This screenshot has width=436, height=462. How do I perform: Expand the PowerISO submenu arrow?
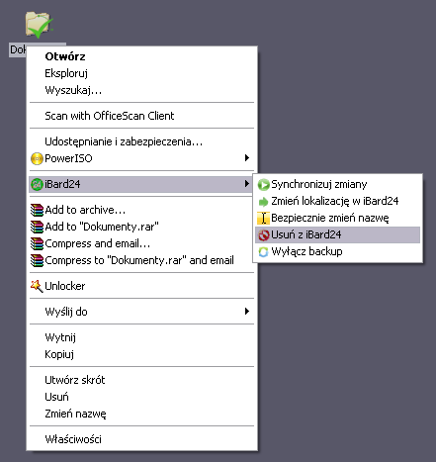coord(247,158)
